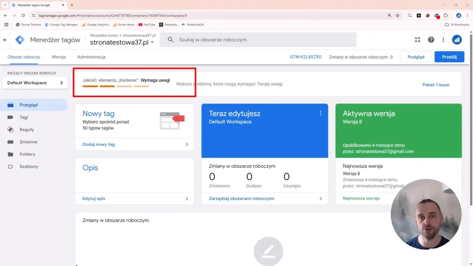This screenshot has width=473, height=266.
Task: Open the Dodaj nowy tag chevron
Action: coord(187,145)
